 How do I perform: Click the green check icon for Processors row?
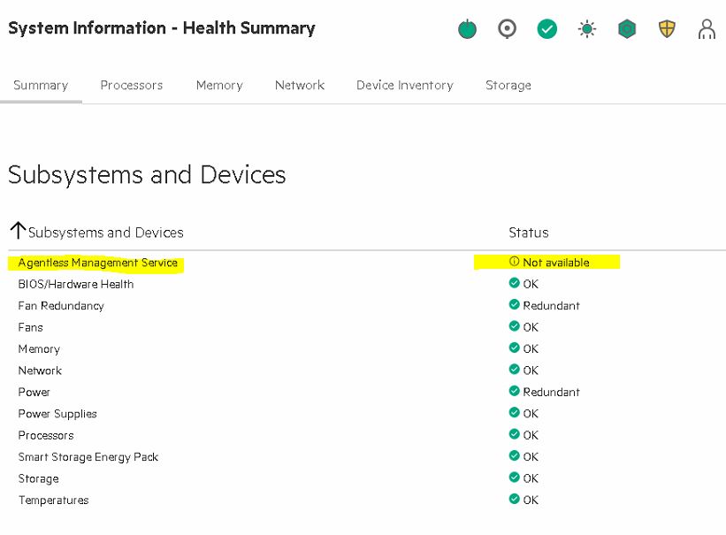click(514, 434)
